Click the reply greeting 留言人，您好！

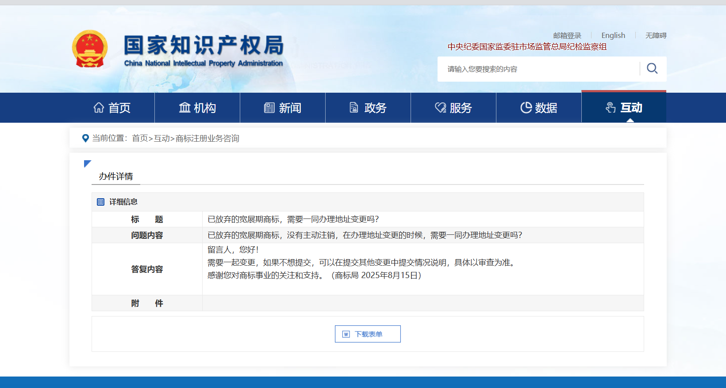tap(233, 250)
